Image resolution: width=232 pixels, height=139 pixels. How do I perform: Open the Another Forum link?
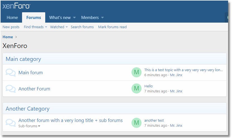coord(34,89)
